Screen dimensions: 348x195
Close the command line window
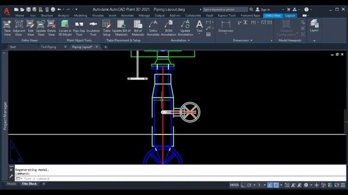[x=11, y=170]
